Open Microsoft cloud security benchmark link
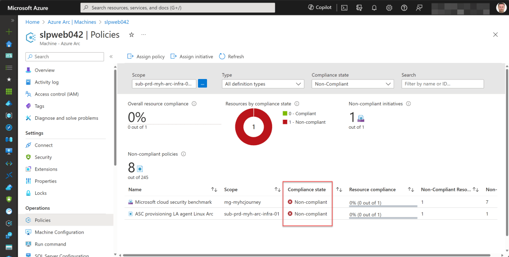 (x=173, y=202)
